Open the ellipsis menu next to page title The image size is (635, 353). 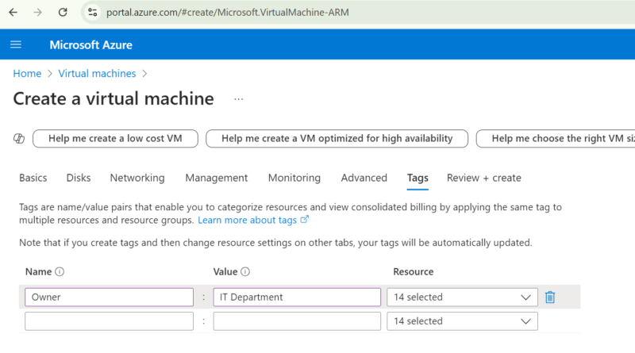238,99
